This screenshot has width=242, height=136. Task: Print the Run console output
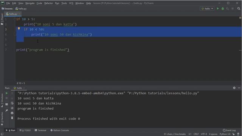(x=12, y=113)
